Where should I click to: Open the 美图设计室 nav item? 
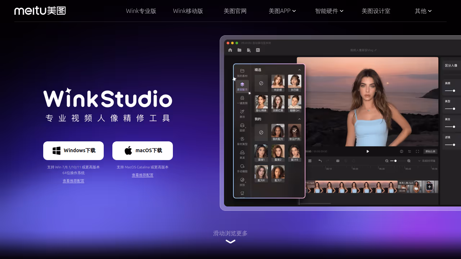click(x=376, y=11)
